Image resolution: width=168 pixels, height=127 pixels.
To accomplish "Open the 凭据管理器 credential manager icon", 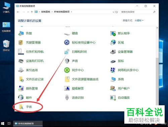I will coord(21,42).
